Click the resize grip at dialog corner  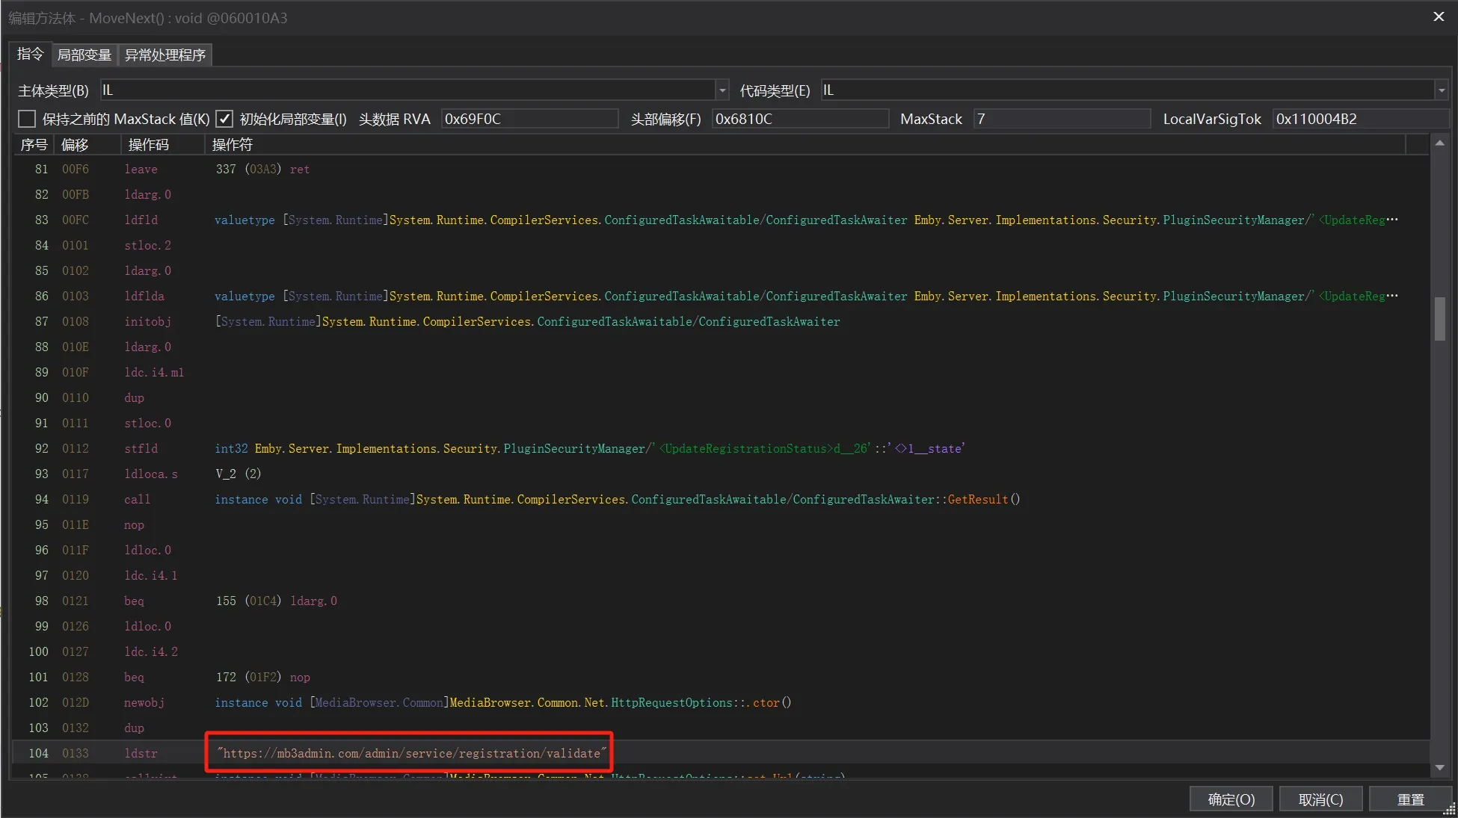(1450, 811)
